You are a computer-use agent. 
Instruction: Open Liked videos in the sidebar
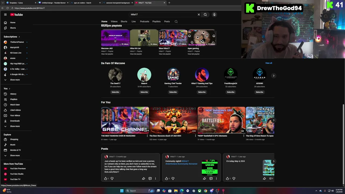coord(16,110)
